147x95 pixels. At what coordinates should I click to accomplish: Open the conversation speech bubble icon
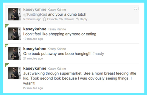(x=136, y=9)
